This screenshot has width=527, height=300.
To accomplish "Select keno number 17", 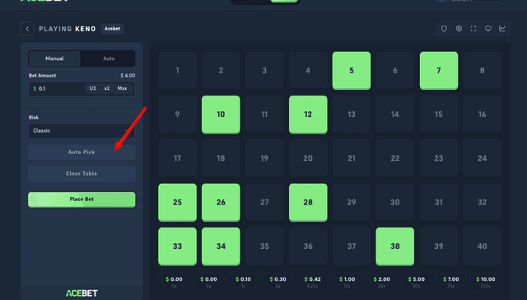I will click(x=178, y=158).
